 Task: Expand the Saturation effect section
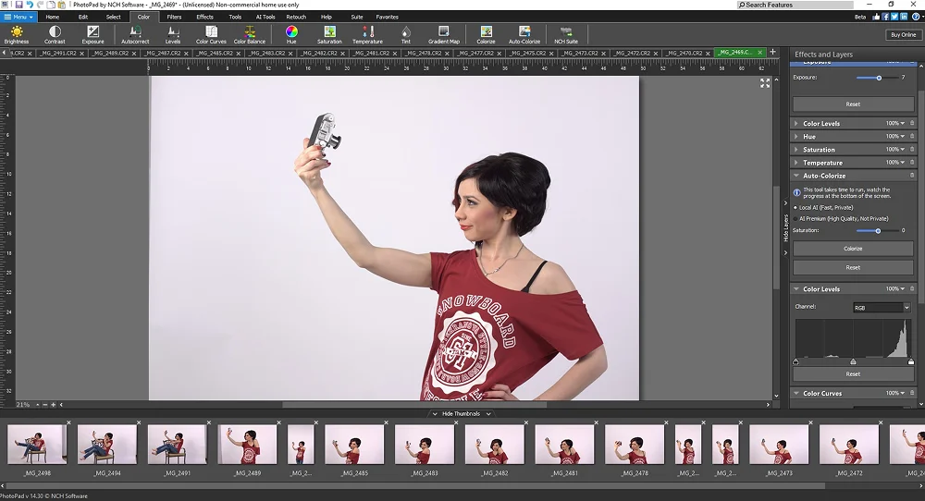point(819,150)
